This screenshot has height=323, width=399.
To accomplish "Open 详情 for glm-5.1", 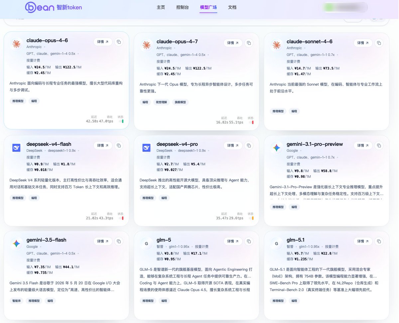I will [363, 241].
